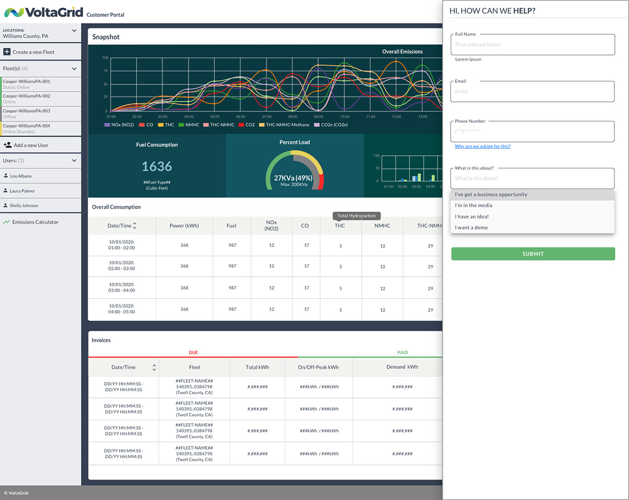The height and width of the screenshot is (500, 629).
Task: Switch to the PAID invoices tab
Action: tap(402, 353)
